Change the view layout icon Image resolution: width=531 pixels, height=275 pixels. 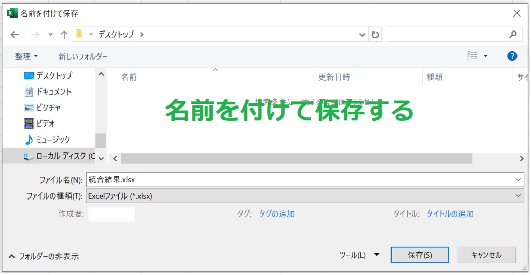click(x=472, y=56)
